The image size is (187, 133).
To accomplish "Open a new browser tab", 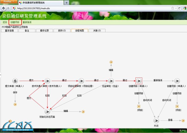I will click(67, 3).
